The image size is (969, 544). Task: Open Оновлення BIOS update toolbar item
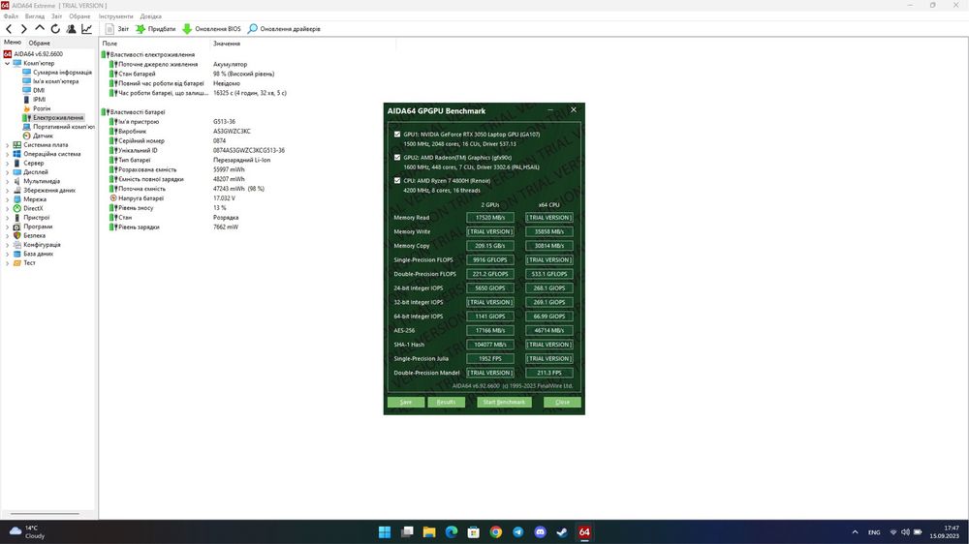click(x=211, y=29)
